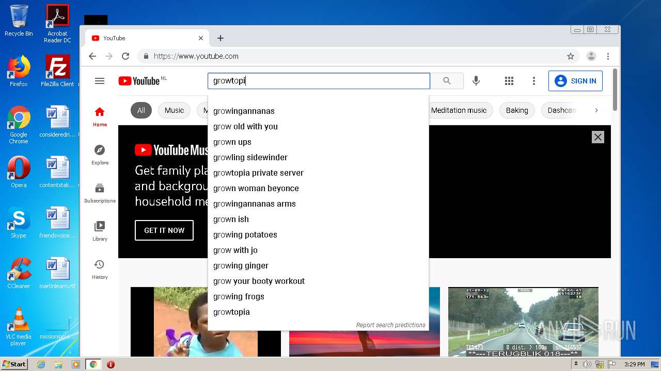Start voice search with microphone icon
This screenshot has height=371, width=661.
[476, 81]
